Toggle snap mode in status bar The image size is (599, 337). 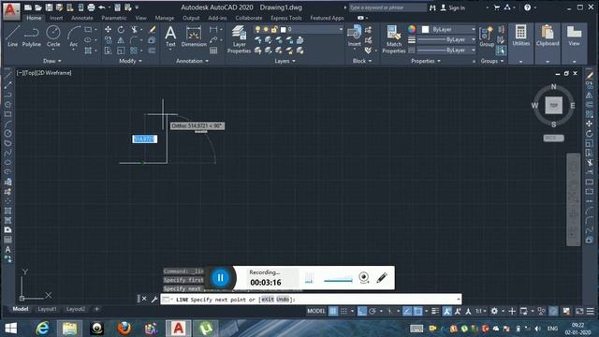point(343,311)
